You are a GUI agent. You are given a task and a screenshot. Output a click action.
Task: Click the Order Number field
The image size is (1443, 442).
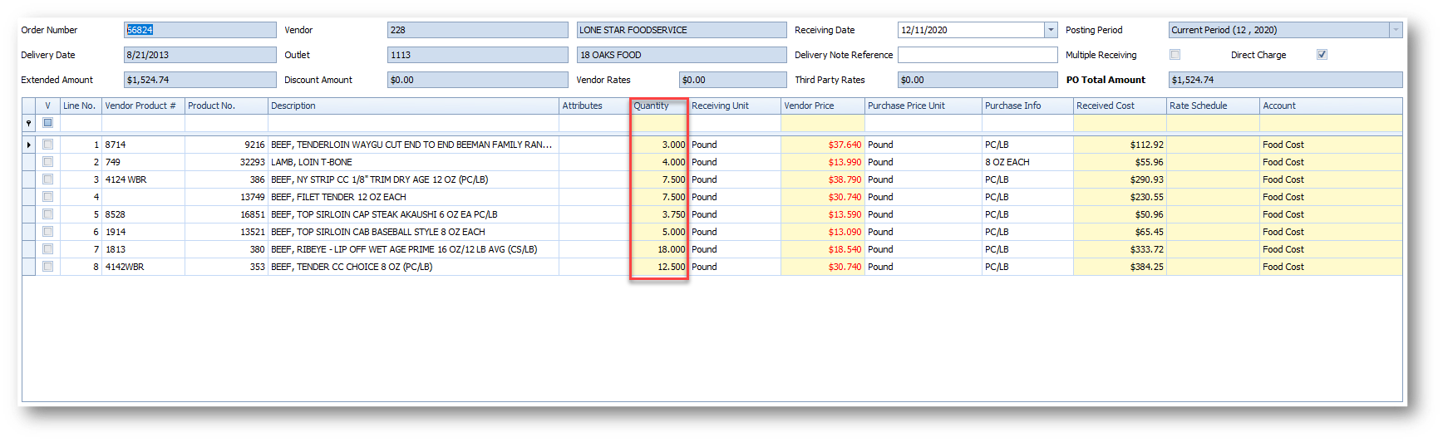tap(199, 30)
